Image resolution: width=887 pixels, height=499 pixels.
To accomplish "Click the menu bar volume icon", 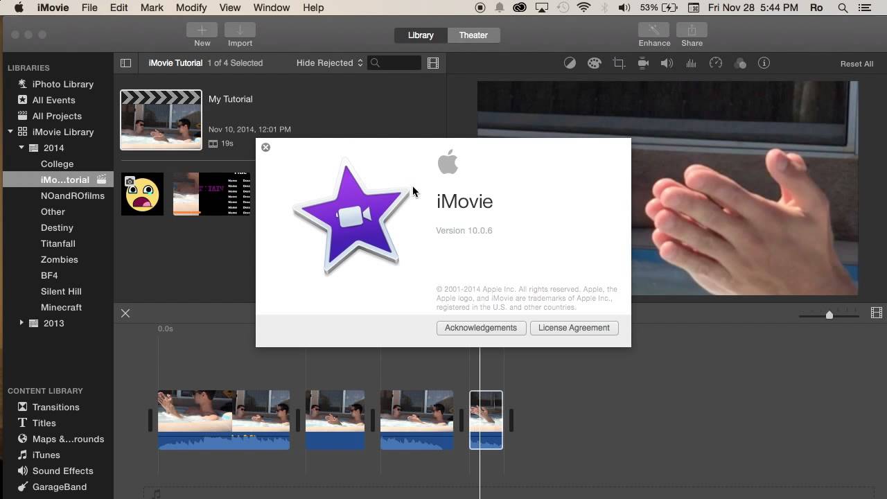I will pos(624,8).
